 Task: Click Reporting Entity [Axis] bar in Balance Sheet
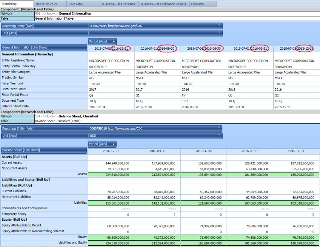click(x=112, y=129)
